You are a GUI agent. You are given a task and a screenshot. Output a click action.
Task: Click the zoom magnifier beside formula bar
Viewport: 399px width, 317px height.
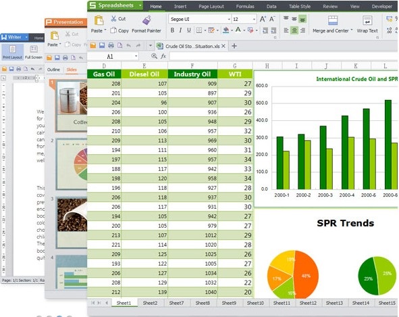click(x=154, y=56)
